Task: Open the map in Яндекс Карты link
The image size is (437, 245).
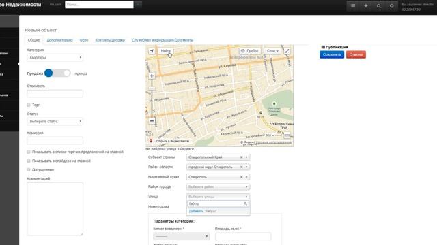Action: click(172, 141)
